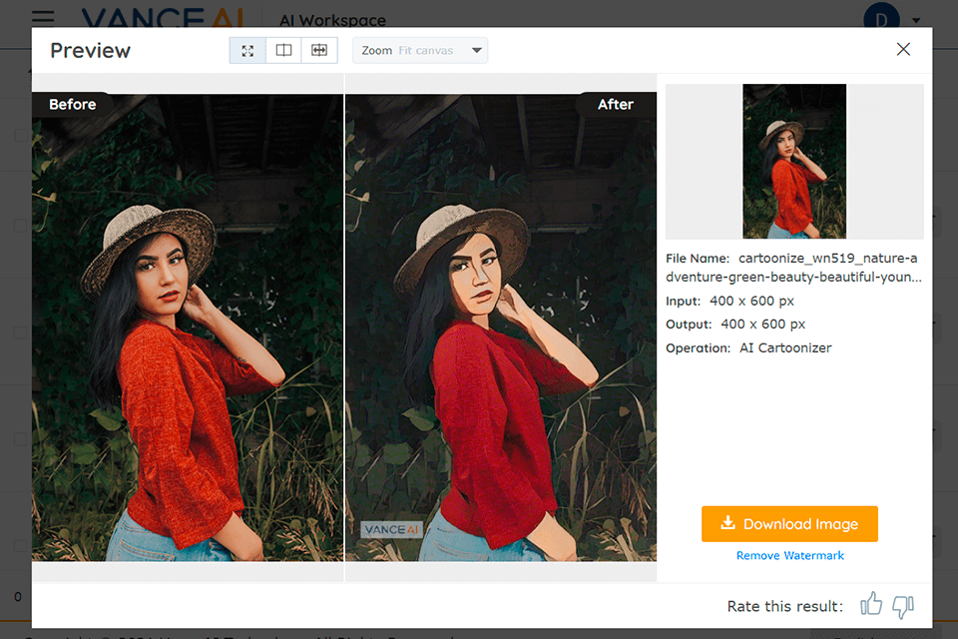Click the AI Workspace header text

click(x=332, y=21)
